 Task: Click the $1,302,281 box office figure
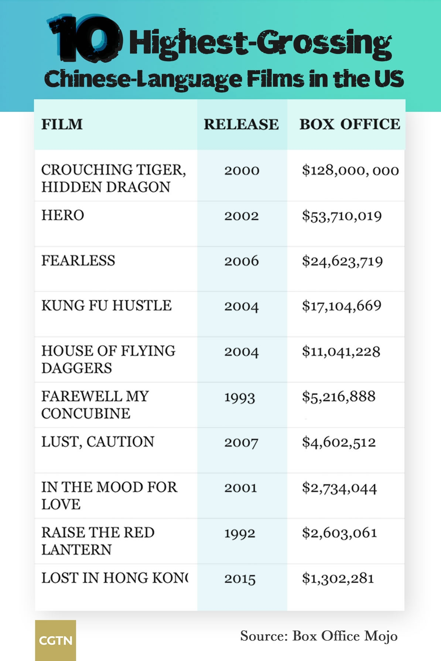(x=338, y=578)
